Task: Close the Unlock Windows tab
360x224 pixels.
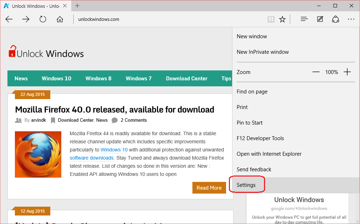Action: point(65,6)
